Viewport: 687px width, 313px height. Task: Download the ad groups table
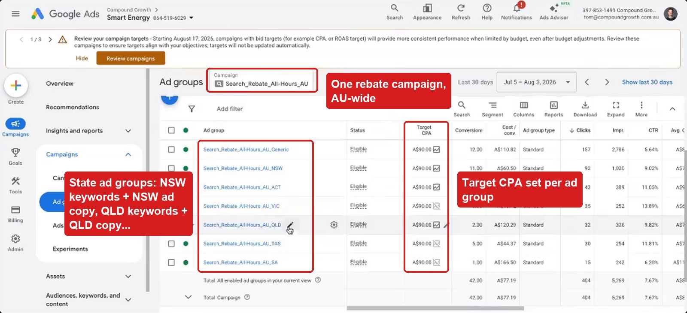point(585,109)
